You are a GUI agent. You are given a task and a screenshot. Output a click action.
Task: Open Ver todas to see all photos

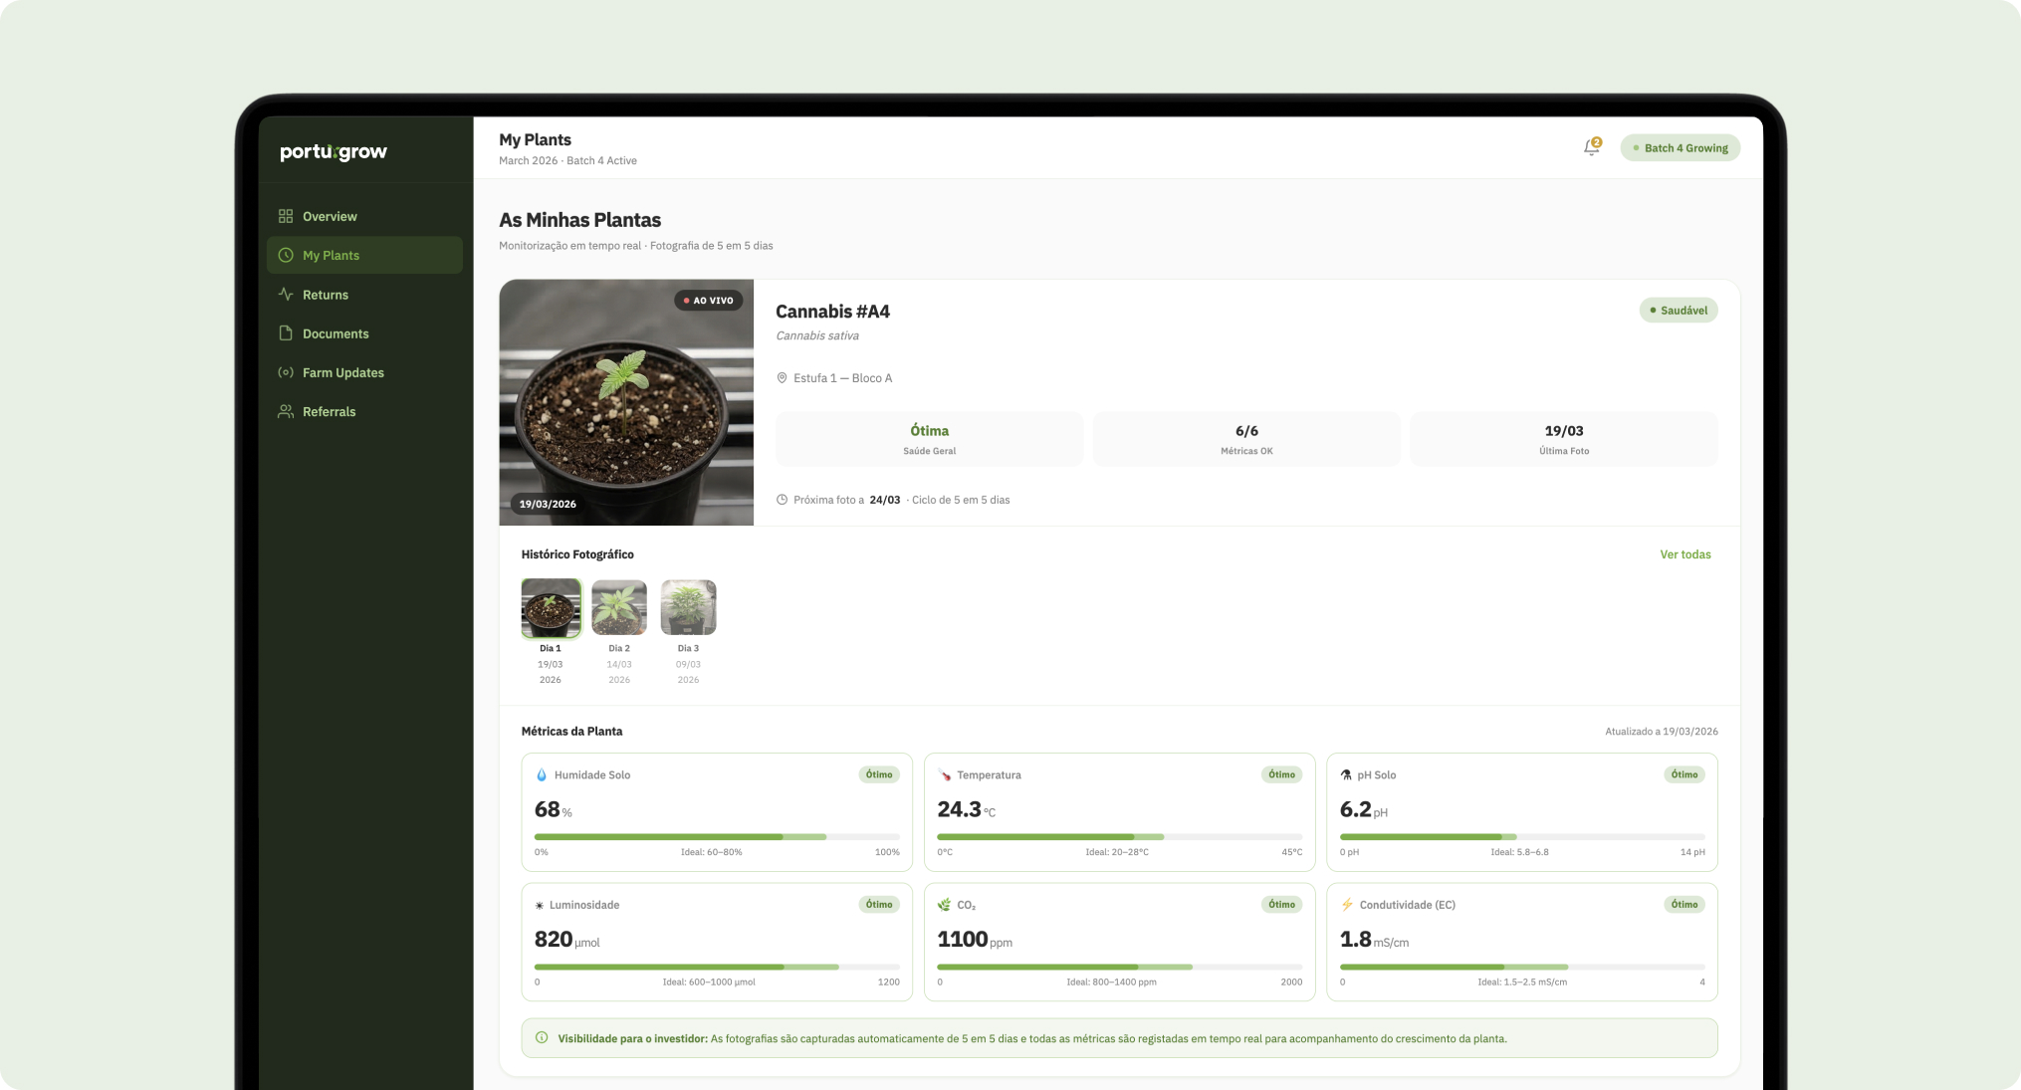coord(1684,553)
